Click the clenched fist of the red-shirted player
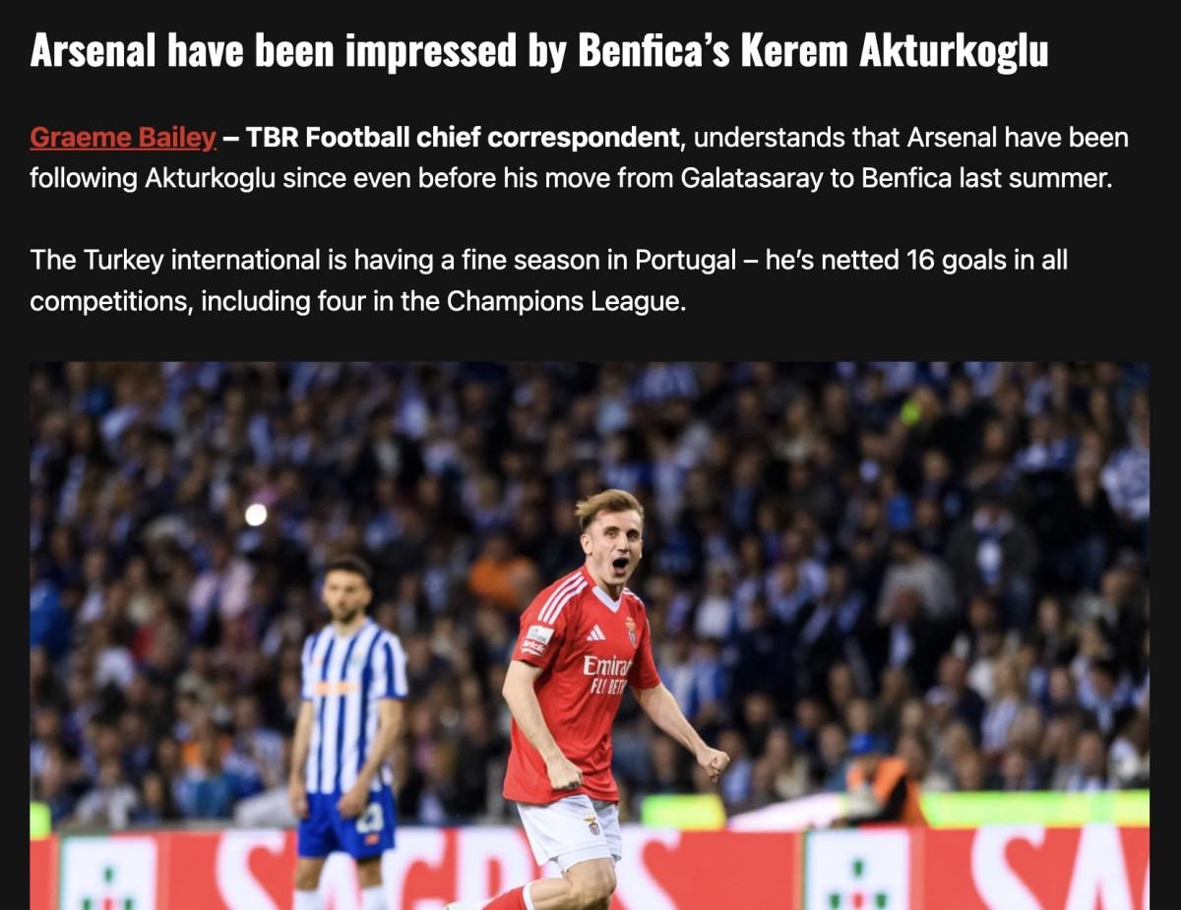Image resolution: width=1181 pixels, height=910 pixels. 713,762
